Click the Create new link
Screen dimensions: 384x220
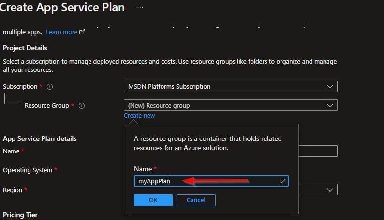[x=139, y=116]
